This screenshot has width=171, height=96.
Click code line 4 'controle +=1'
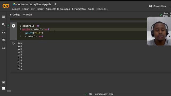[34, 37]
